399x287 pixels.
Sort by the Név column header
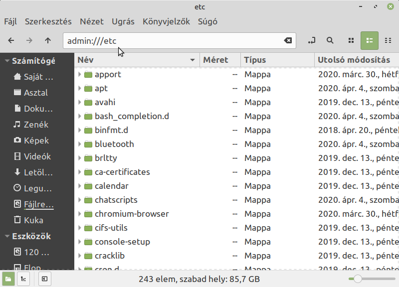(x=137, y=60)
